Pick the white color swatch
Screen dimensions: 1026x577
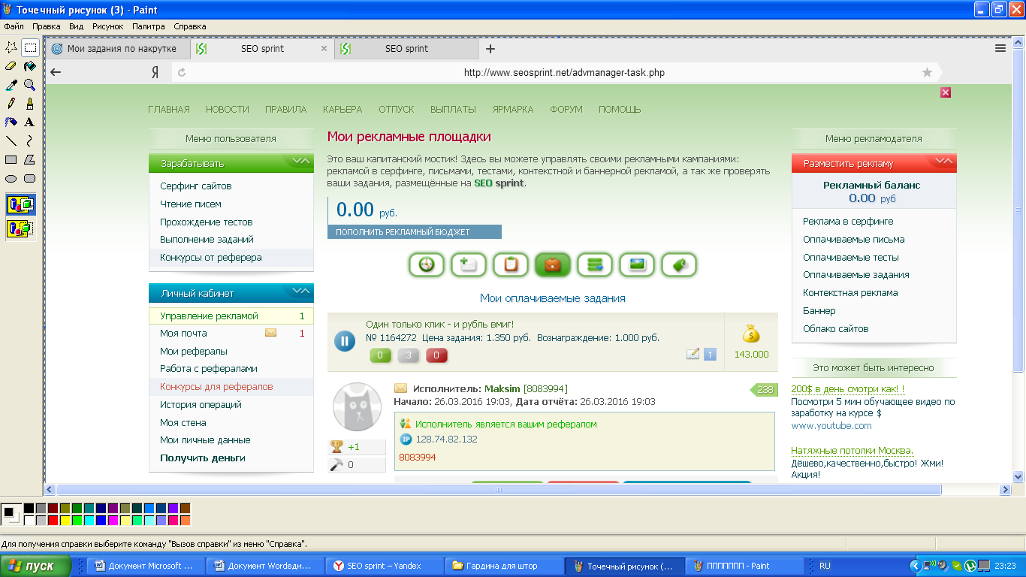point(29,521)
